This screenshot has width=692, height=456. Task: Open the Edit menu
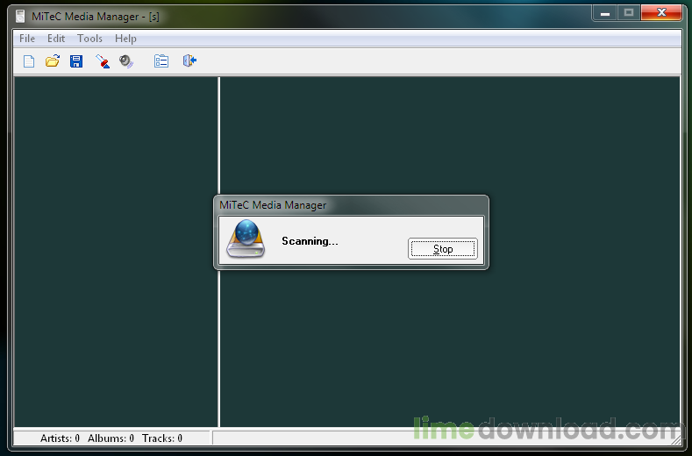tap(56, 39)
